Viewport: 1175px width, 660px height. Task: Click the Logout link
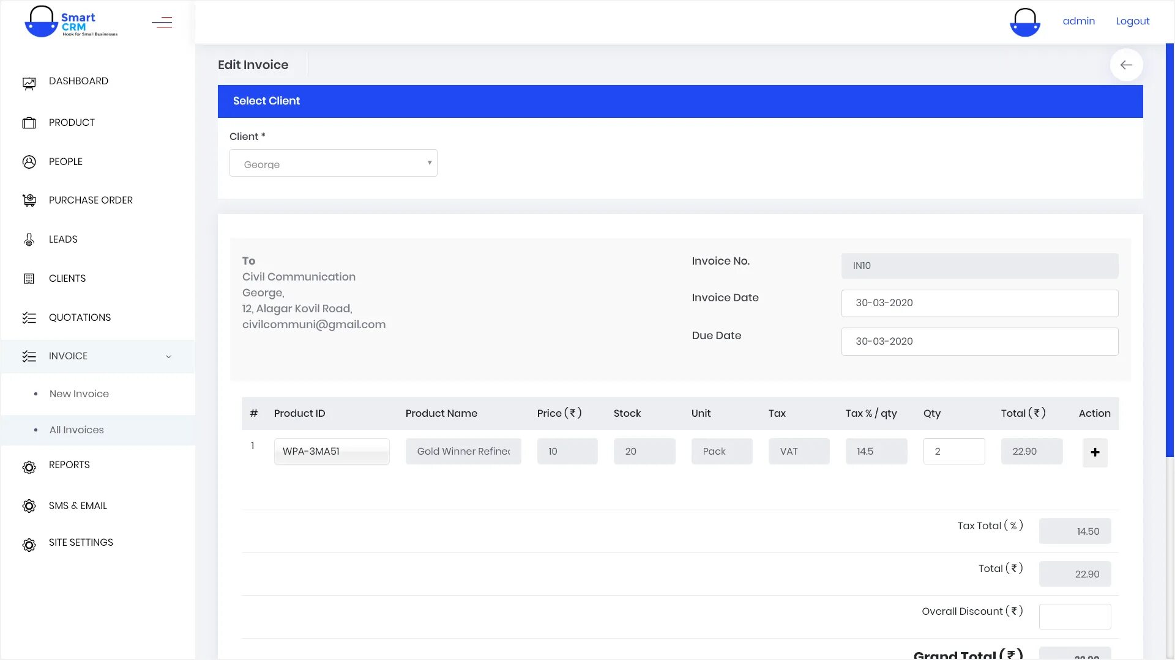point(1132,21)
